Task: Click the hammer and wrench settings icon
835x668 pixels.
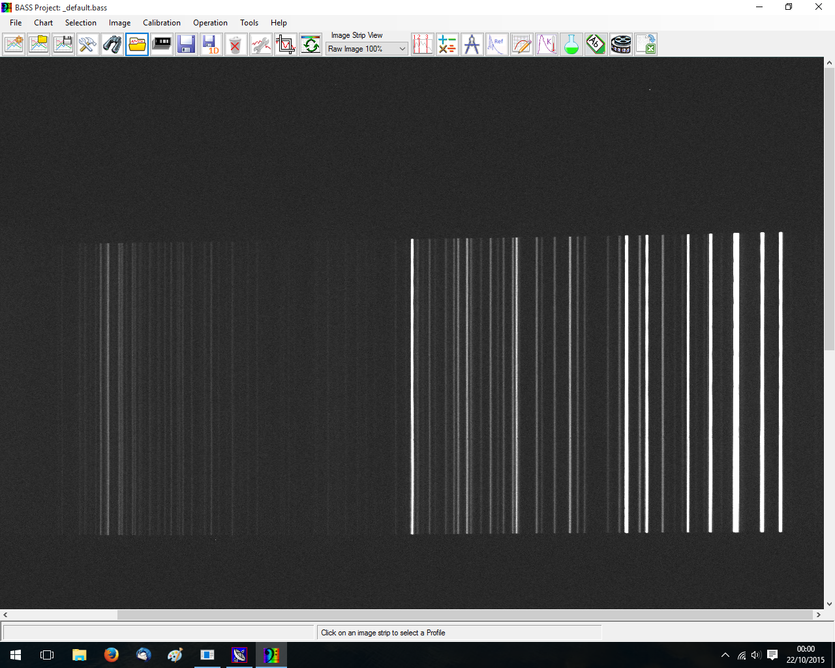Action: coord(87,45)
